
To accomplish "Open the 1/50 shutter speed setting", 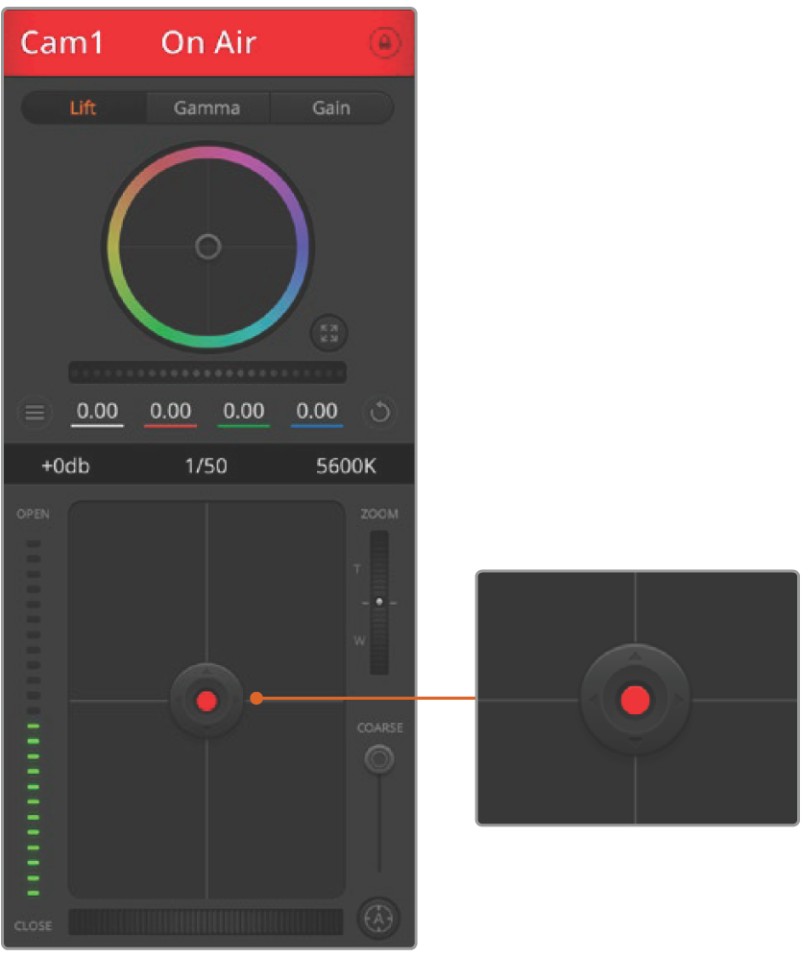I will click(206, 467).
